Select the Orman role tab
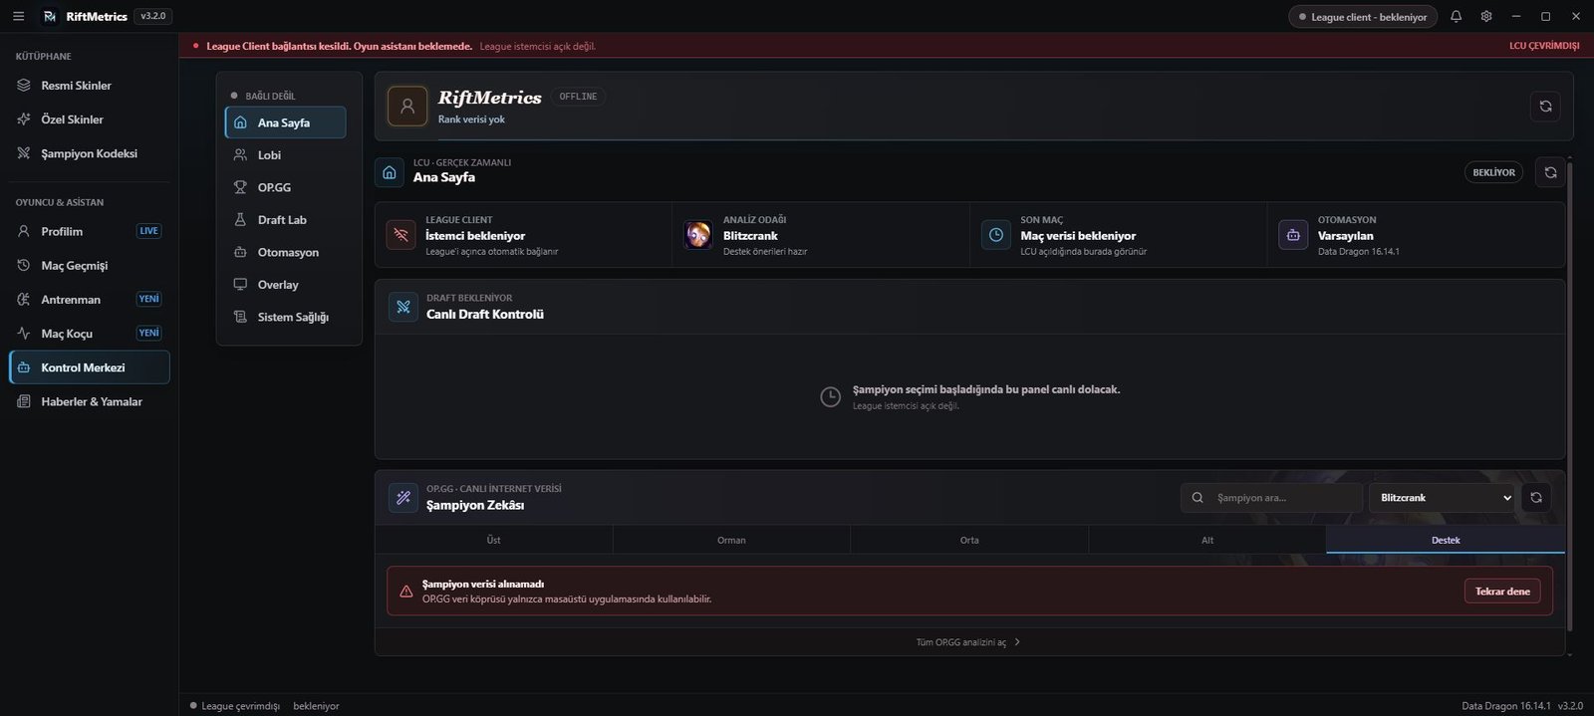The image size is (1594, 716). point(731,540)
